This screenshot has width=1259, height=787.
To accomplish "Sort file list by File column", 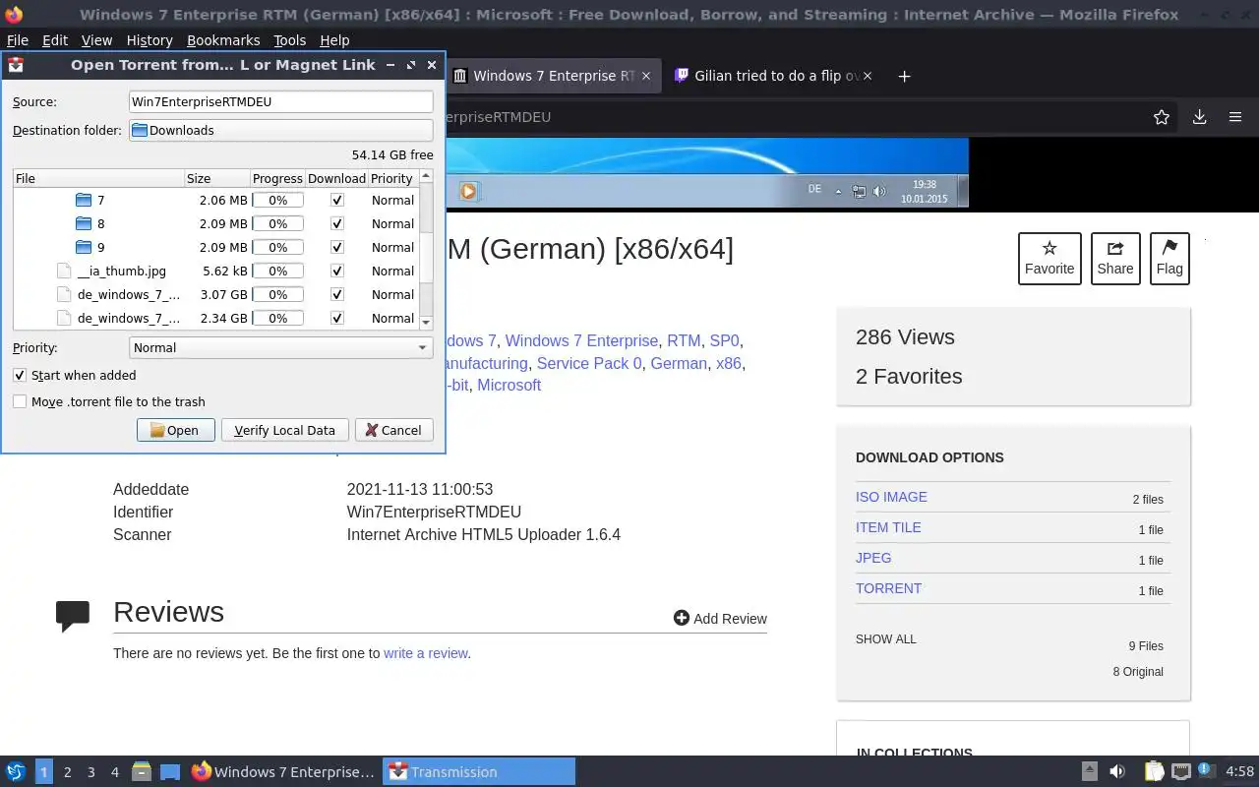I will click(98, 178).
